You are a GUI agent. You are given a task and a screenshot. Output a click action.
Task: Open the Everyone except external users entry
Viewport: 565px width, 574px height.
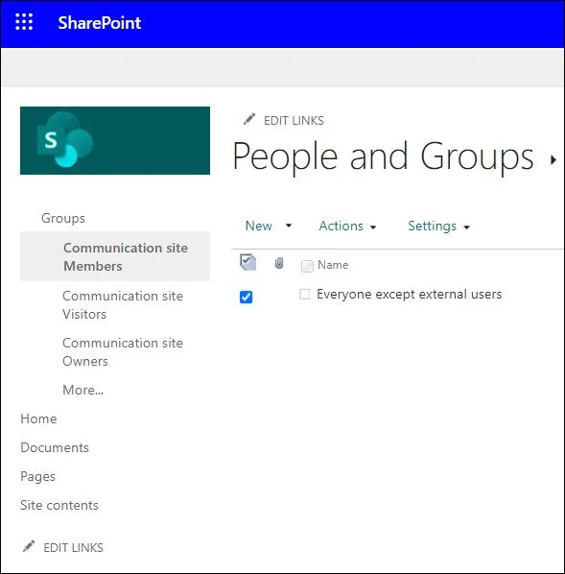(409, 295)
